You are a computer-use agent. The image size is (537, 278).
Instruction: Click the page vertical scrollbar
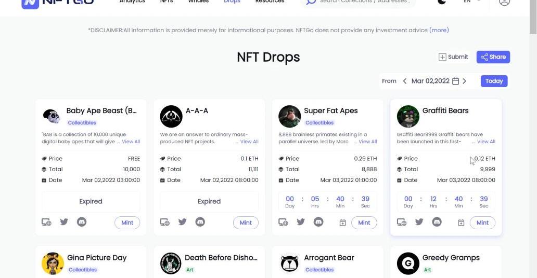(x=533, y=17)
